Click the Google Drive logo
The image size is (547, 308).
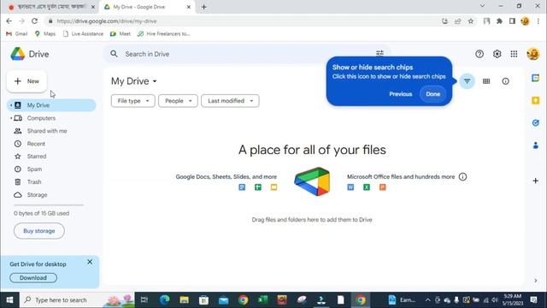coord(17,54)
